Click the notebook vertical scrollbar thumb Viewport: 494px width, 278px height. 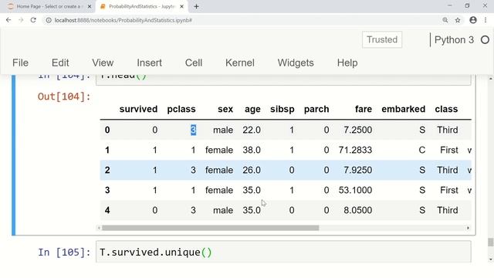point(490,242)
